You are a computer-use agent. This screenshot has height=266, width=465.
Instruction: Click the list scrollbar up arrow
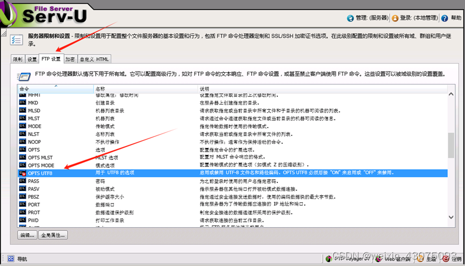pos(451,94)
